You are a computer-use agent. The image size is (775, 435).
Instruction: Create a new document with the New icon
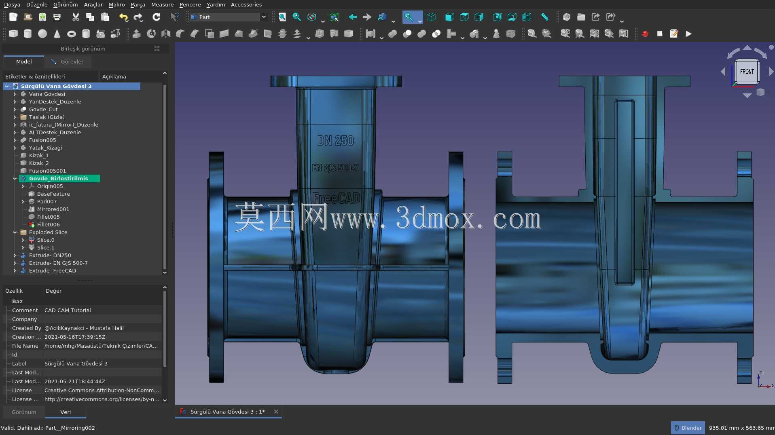coord(13,17)
